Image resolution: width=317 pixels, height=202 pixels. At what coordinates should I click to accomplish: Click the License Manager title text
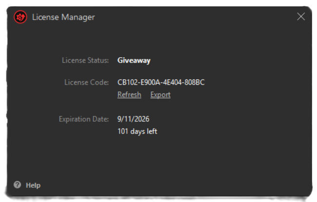pyautogui.click(x=63, y=17)
